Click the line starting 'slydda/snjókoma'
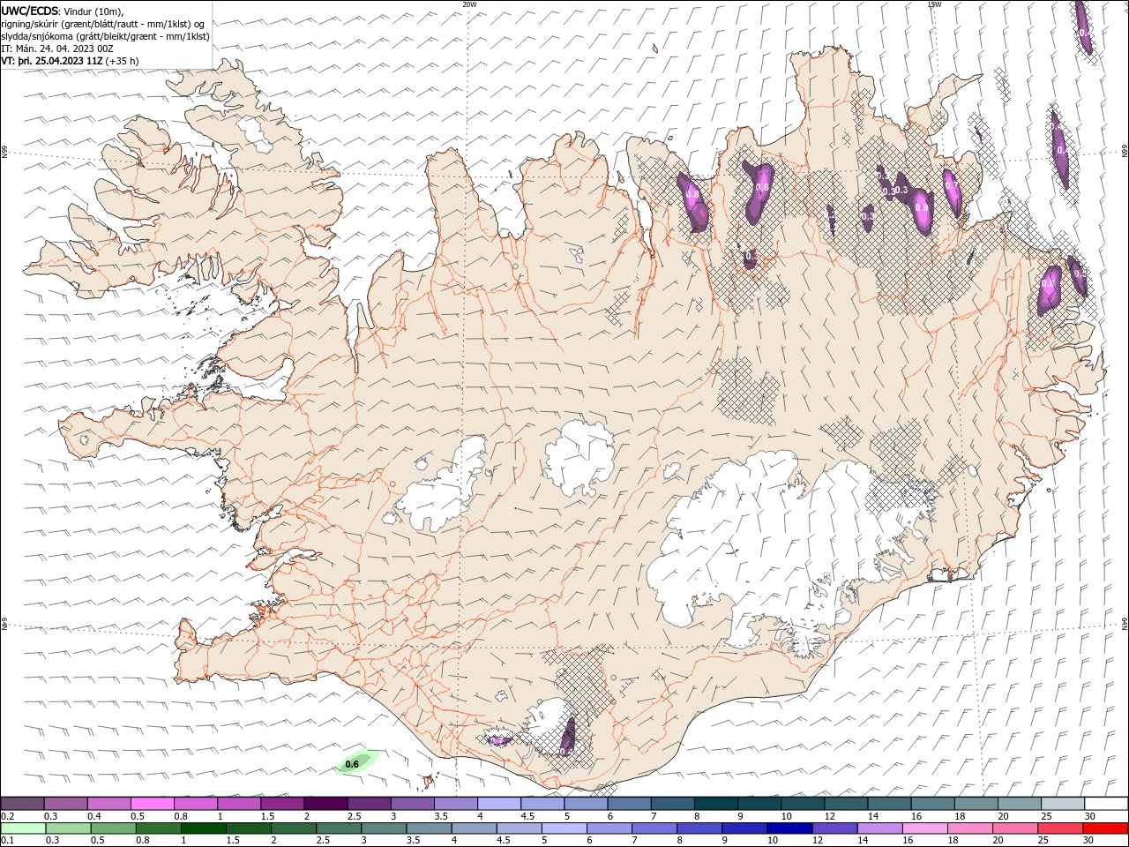1129x847 pixels. pyautogui.click(x=105, y=36)
